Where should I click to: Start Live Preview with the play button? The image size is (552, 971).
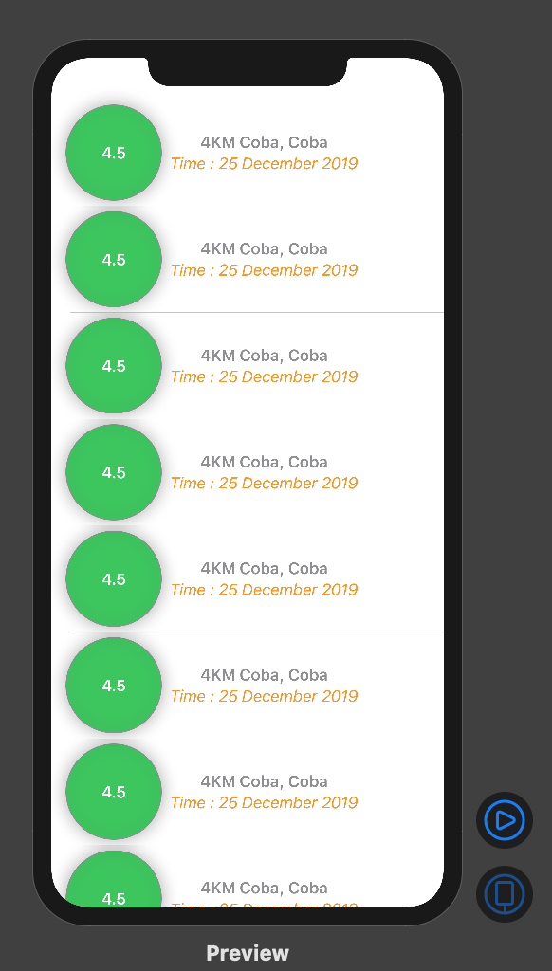505,820
